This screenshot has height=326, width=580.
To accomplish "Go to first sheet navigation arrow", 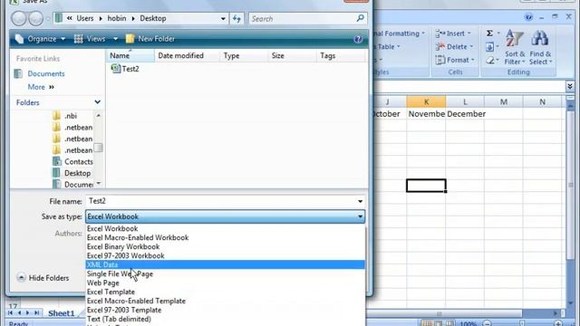I will [10, 312].
